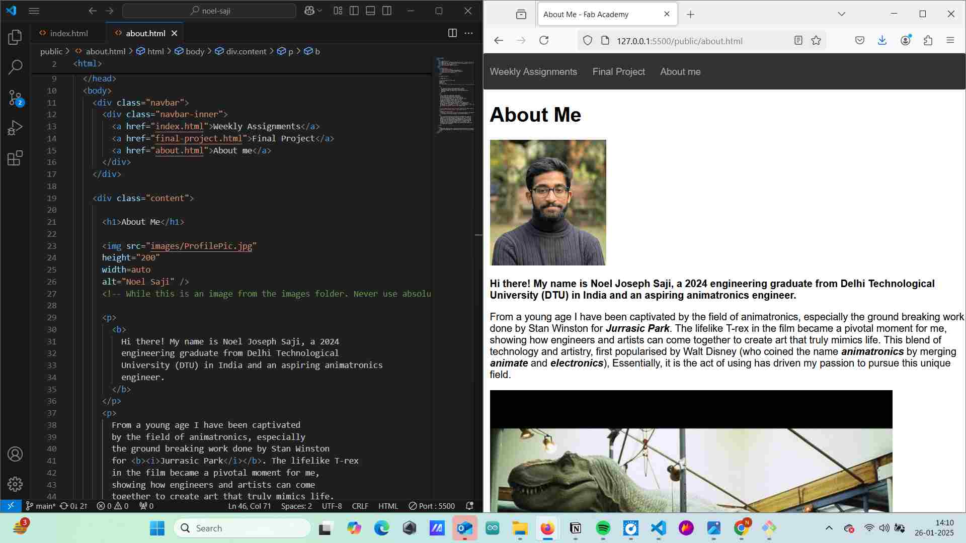Viewport: 966px width, 543px height.
Task: Go forward in VS Code editor history
Action: pyautogui.click(x=109, y=11)
